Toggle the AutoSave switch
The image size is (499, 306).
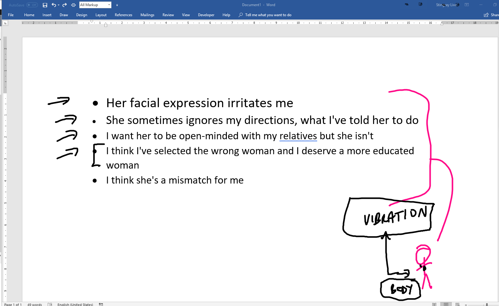32,5
